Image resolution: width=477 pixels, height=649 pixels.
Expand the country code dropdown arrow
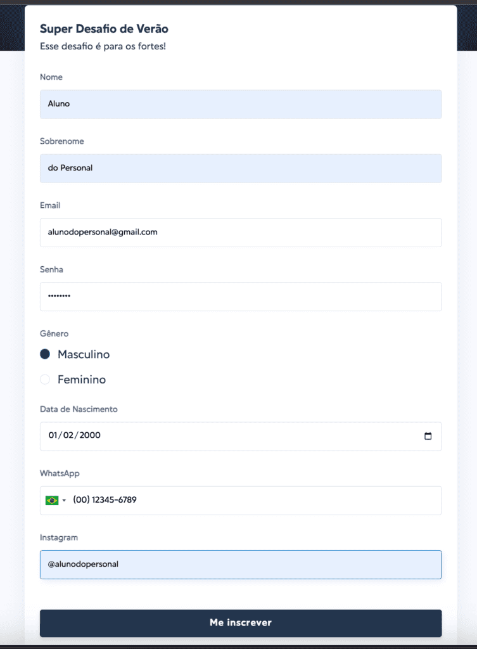(64, 501)
